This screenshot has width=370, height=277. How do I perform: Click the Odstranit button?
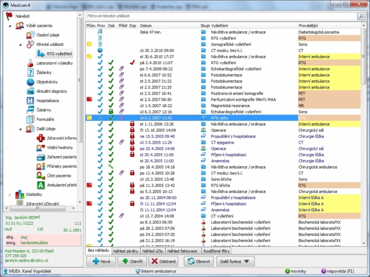(x=163, y=261)
